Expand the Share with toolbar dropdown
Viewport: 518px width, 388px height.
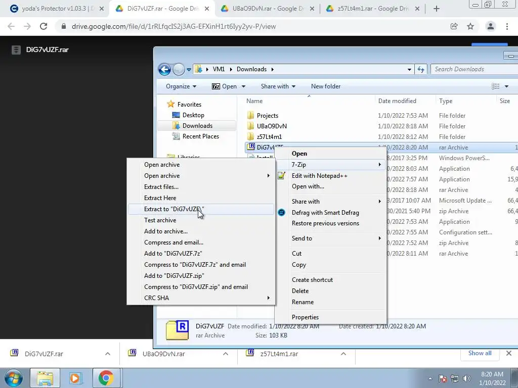pyautogui.click(x=278, y=86)
